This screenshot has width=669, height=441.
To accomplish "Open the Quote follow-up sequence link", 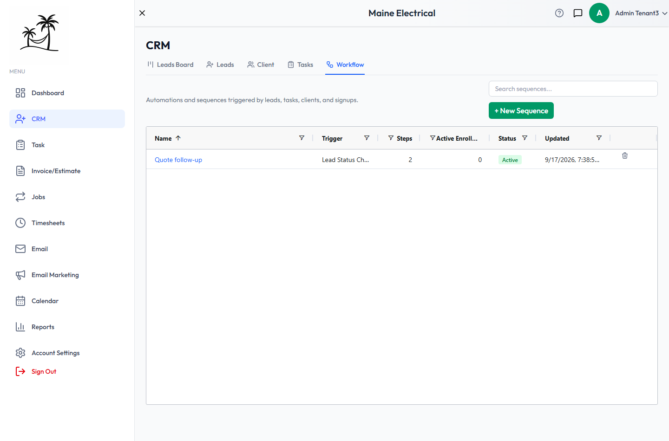I will pos(178,160).
